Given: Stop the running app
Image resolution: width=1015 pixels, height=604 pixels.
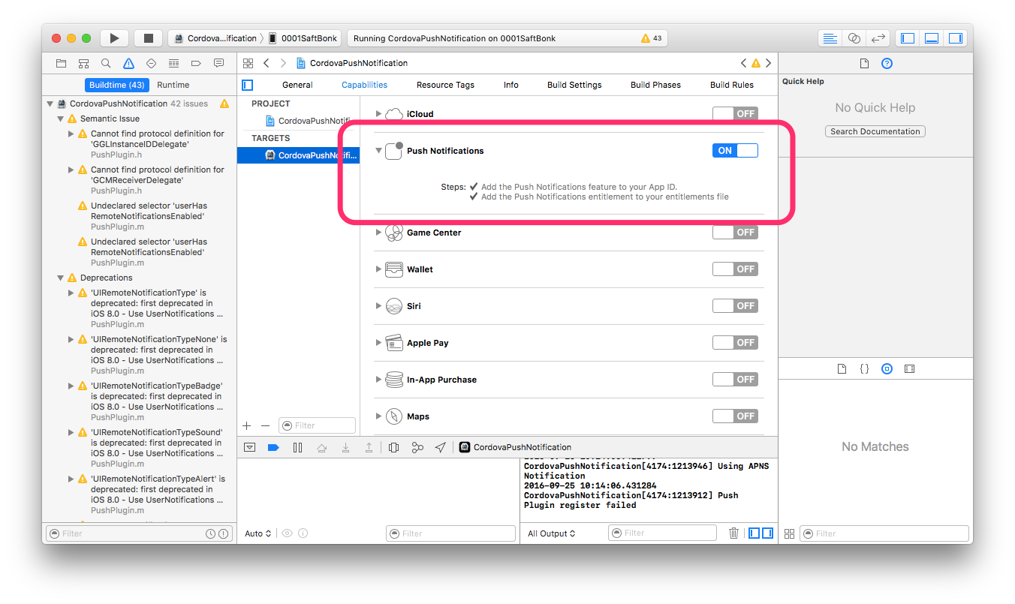Looking at the screenshot, I should [x=149, y=38].
